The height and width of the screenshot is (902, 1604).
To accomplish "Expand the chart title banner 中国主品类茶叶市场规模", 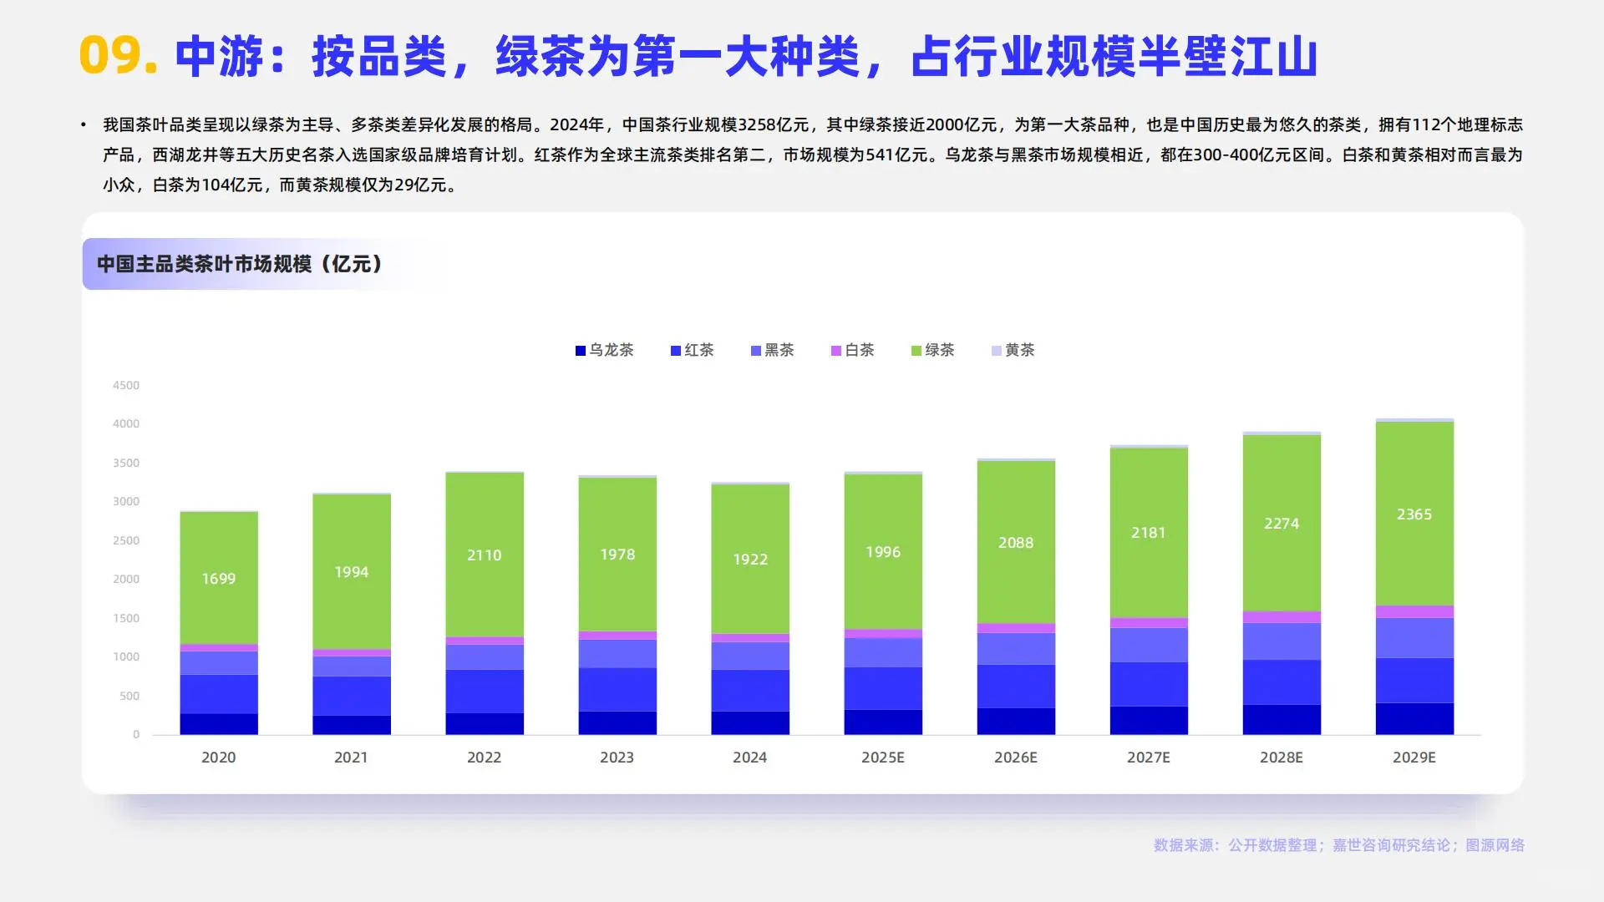I will 239,263.
